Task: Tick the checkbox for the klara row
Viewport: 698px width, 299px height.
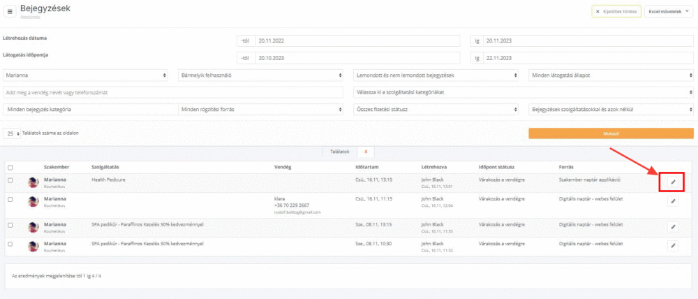Action: click(x=10, y=199)
